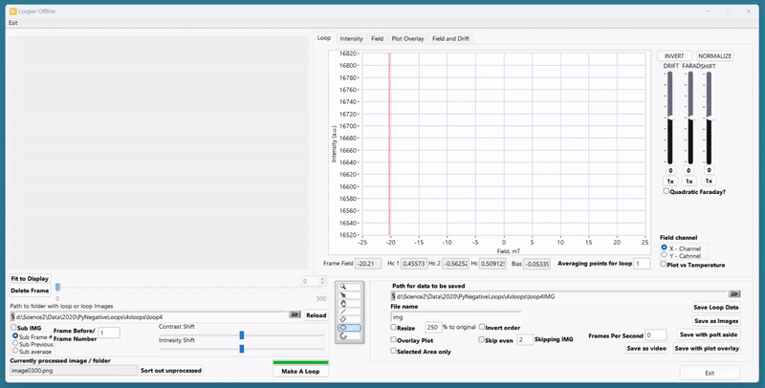The height and width of the screenshot is (388, 765).
Task: Select the rotate tool in palette
Action: (349, 335)
